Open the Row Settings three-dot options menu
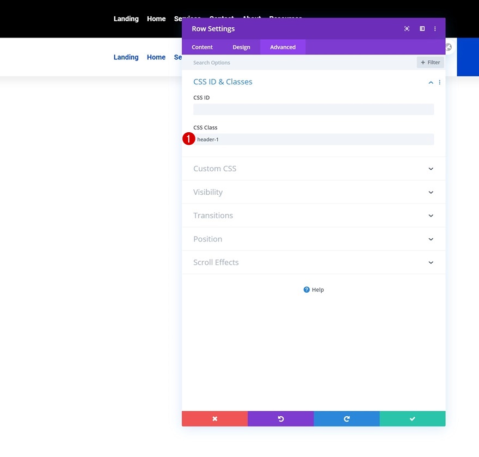The image size is (479, 457). click(x=435, y=28)
